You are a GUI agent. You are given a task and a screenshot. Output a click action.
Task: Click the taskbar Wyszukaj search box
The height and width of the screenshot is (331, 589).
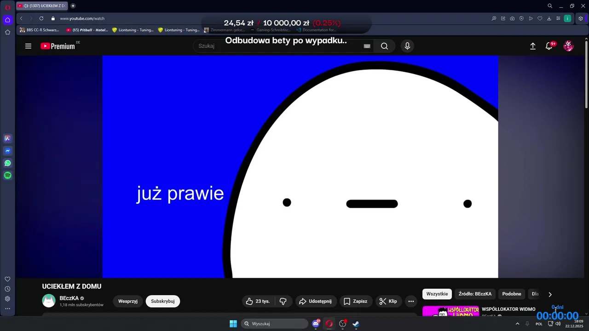[x=275, y=324]
